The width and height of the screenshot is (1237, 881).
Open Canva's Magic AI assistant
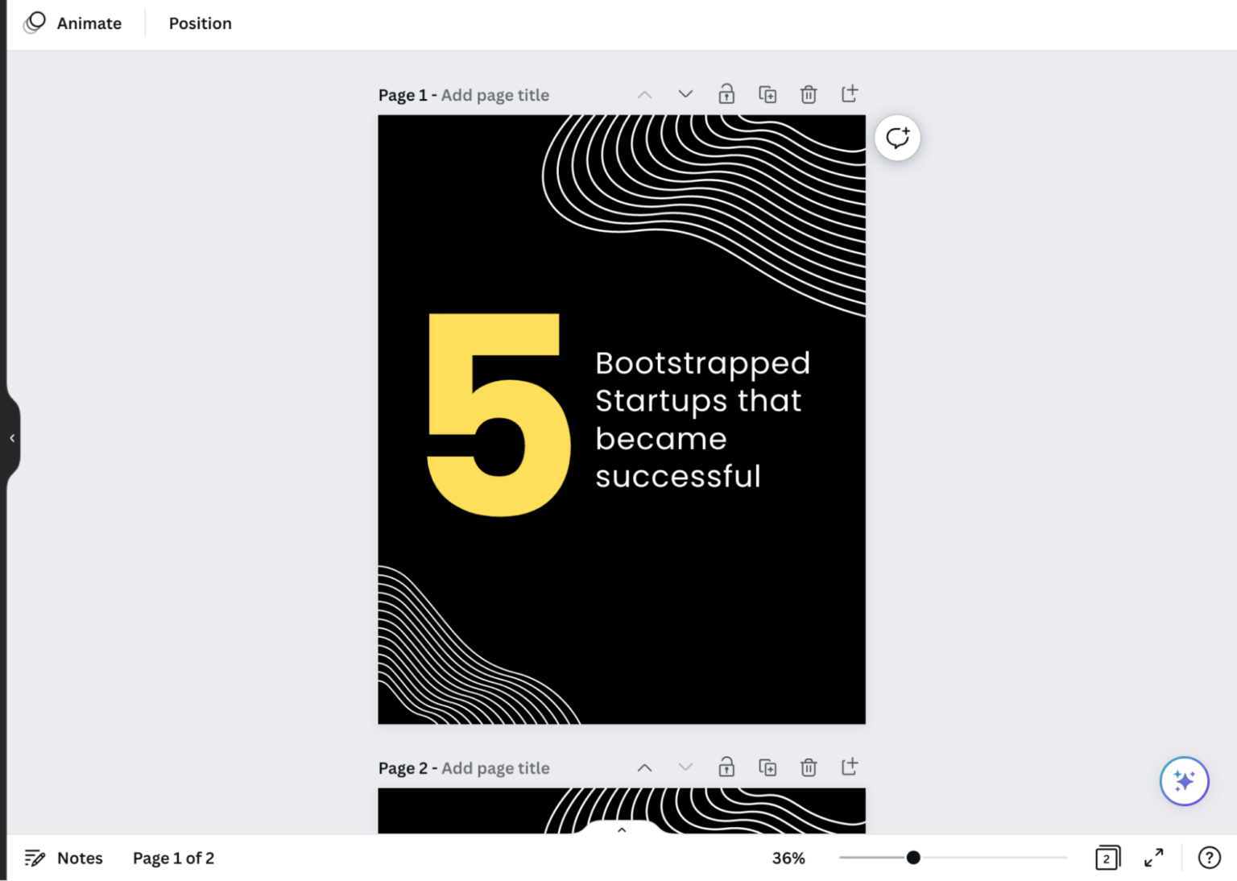[1184, 780]
